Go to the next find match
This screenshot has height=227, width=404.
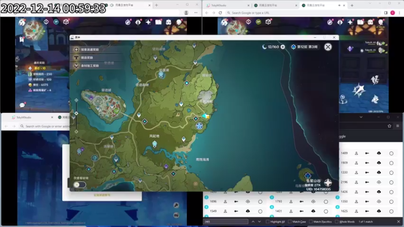pyautogui.click(x=260, y=221)
